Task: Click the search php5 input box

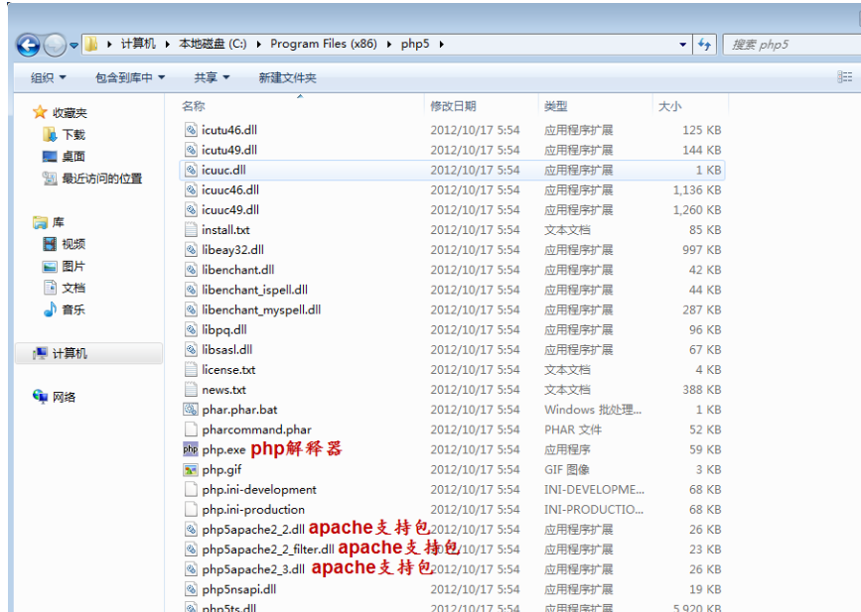Action: (x=789, y=45)
